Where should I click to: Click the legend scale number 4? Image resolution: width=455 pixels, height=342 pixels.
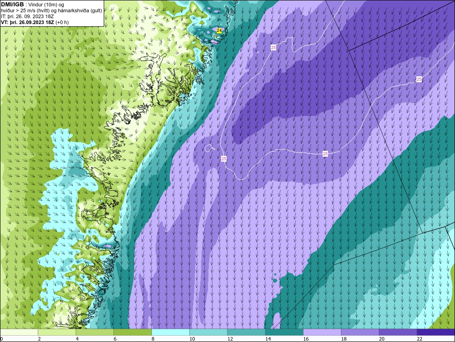(77, 339)
